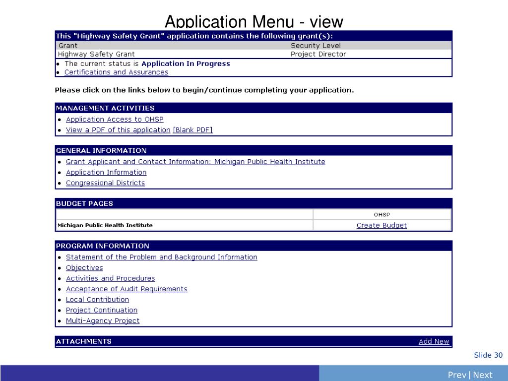Viewport: 508px width, 381px height.
Task: Open the Objectives link
Action: pos(84,267)
